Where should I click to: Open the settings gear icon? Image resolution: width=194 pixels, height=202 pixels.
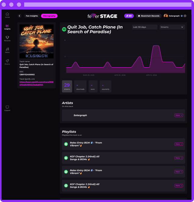click(x=185, y=16)
